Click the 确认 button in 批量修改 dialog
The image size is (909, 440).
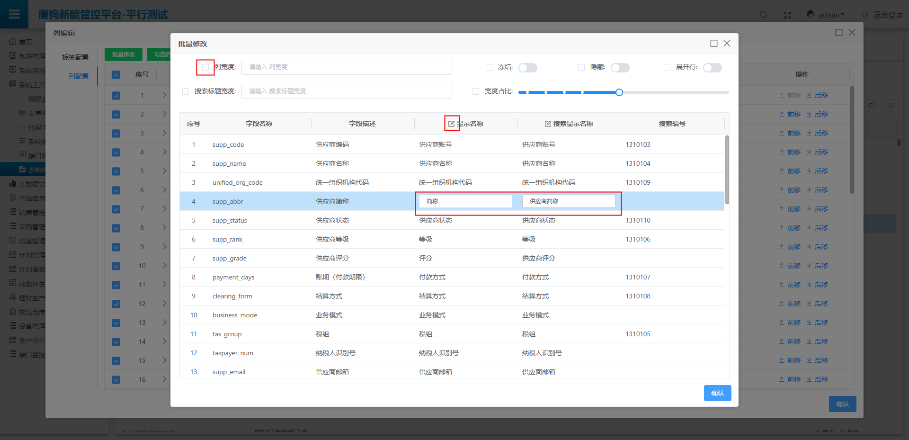[717, 393]
